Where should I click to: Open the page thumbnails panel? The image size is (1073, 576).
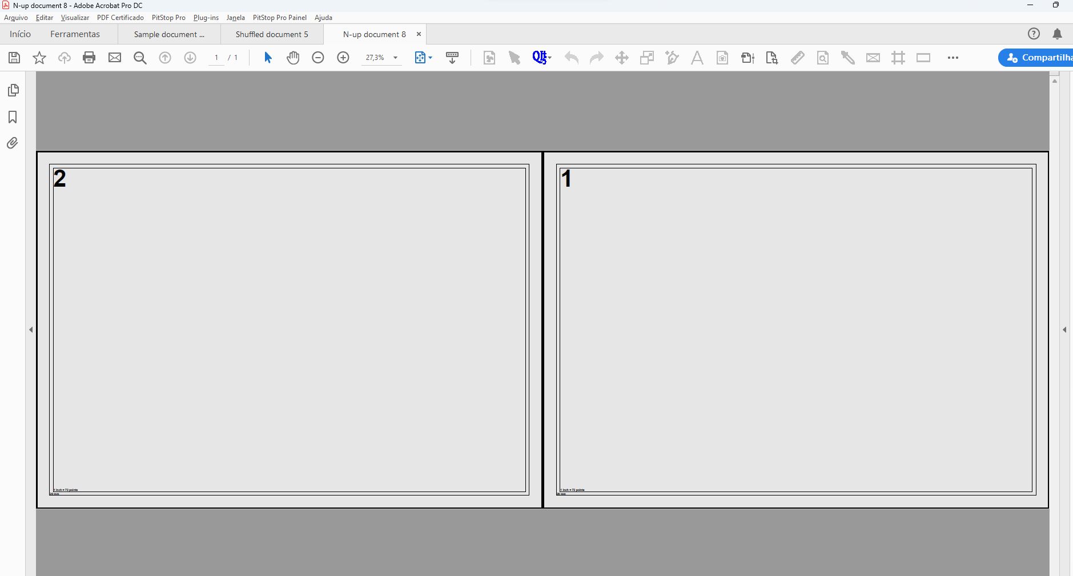13,90
